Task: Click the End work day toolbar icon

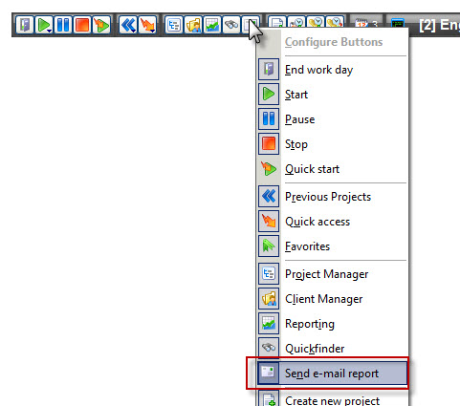Action: (25, 25)
